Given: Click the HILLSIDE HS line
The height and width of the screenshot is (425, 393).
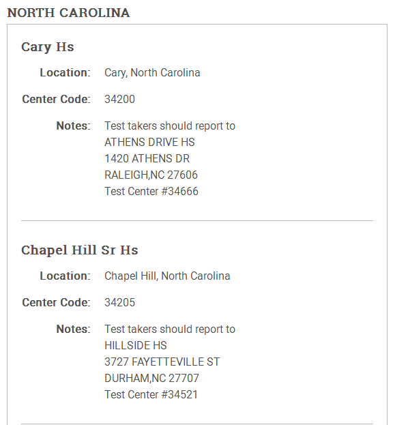Looking at the screenshot, I should pyautogui.click(x=136, y=346).
